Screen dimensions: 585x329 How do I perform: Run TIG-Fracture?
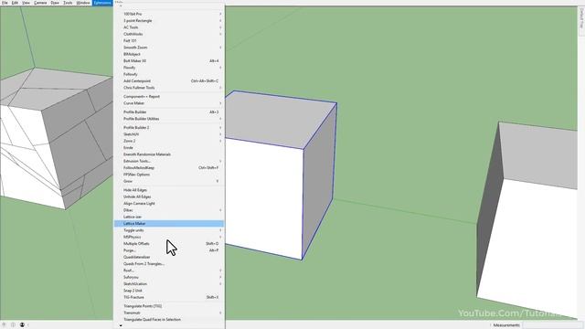(x=168, y=298)
